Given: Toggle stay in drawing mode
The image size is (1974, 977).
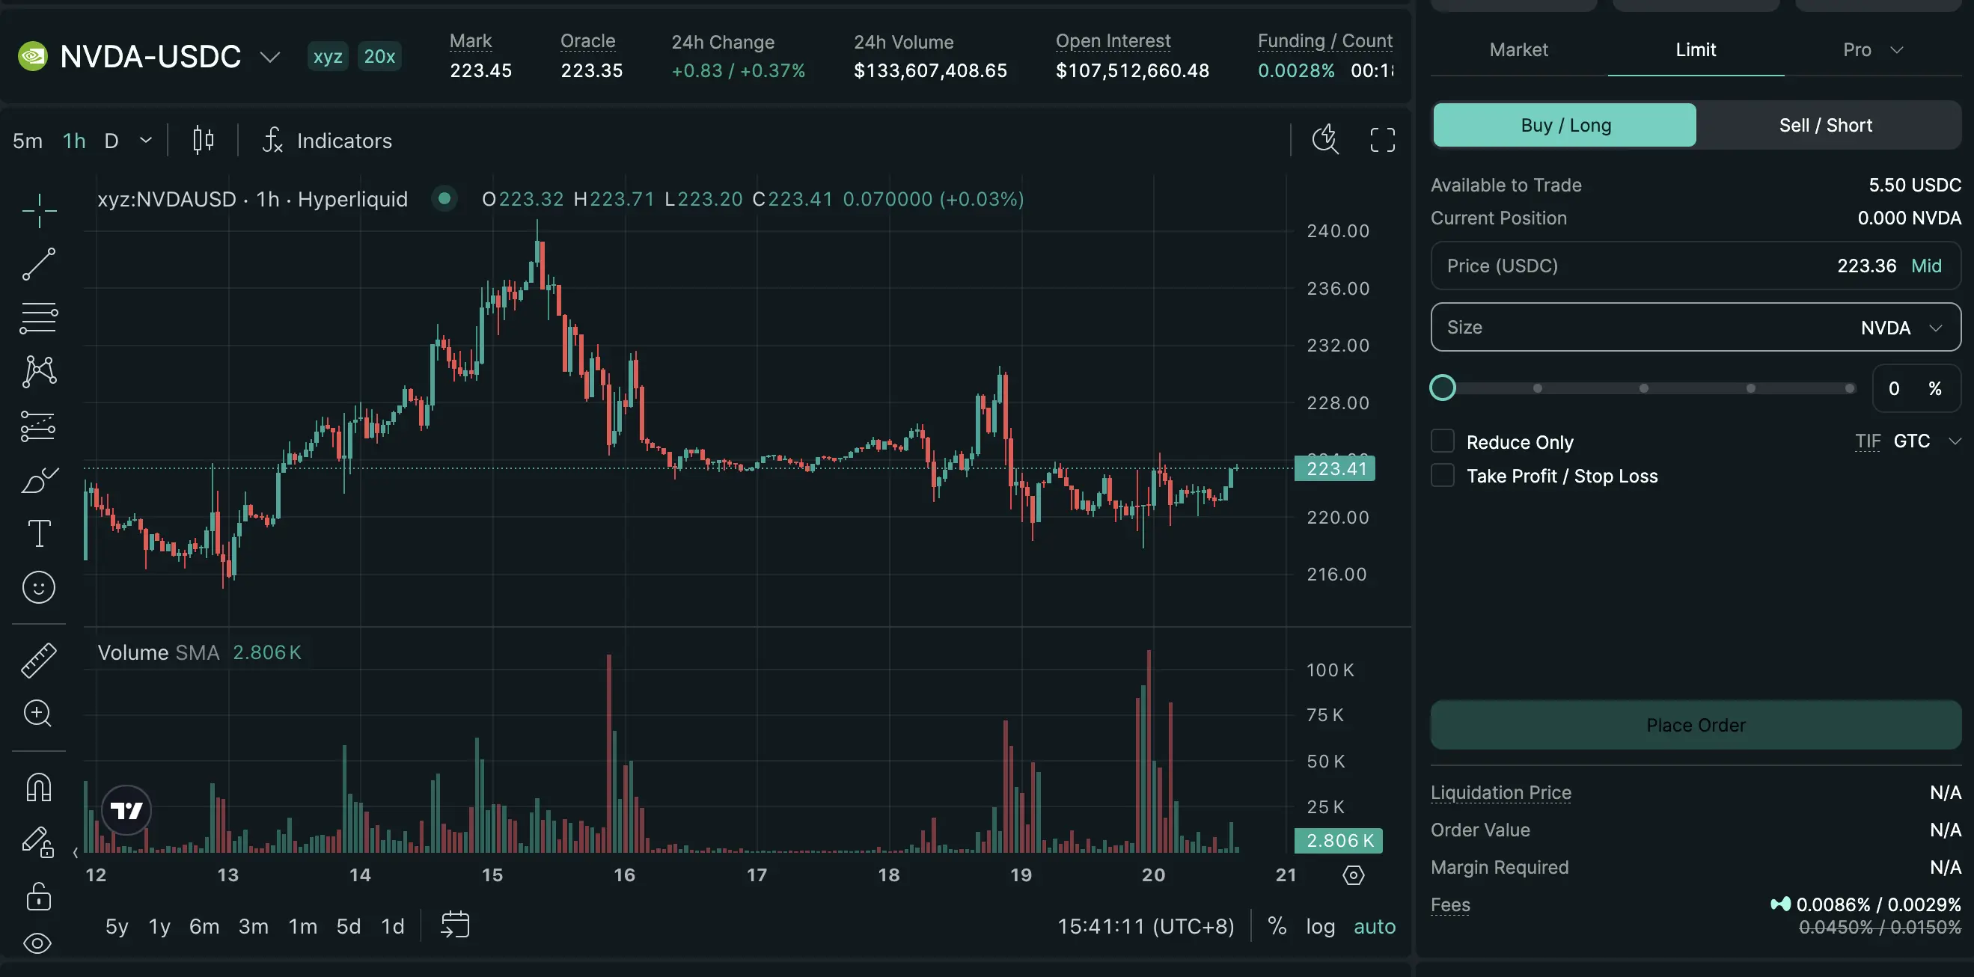Looking at the screenshot, I should click(37, 842).
